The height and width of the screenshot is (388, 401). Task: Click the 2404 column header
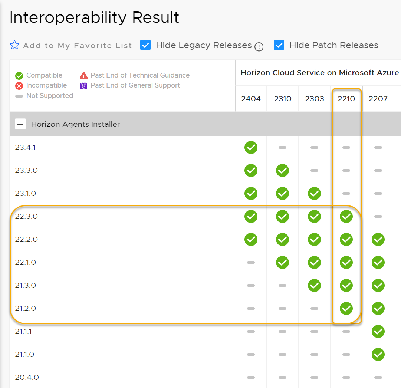[251, 99]
